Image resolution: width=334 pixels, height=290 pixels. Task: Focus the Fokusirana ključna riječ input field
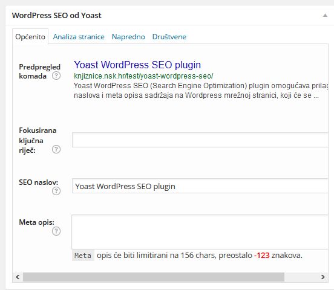[200, 140]
